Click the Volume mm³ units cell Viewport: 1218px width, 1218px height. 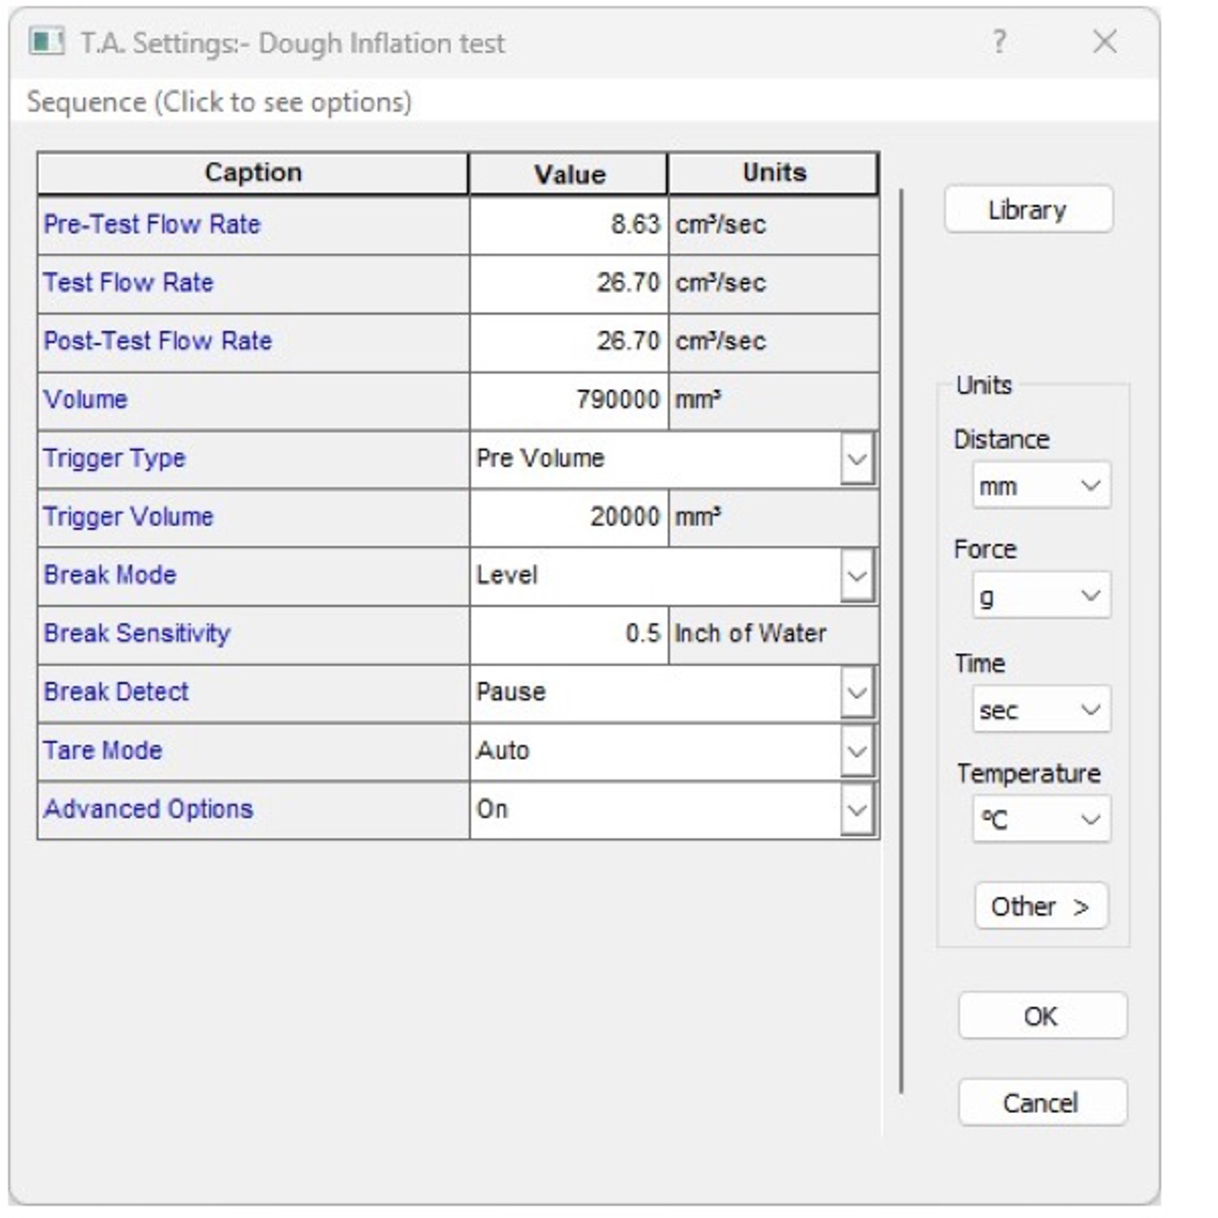point(773,400)
